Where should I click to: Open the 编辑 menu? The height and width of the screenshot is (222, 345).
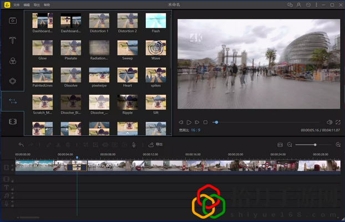tap(27, 5)
